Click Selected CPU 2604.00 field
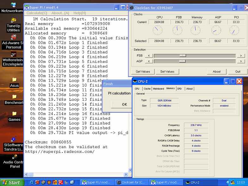 159,41
